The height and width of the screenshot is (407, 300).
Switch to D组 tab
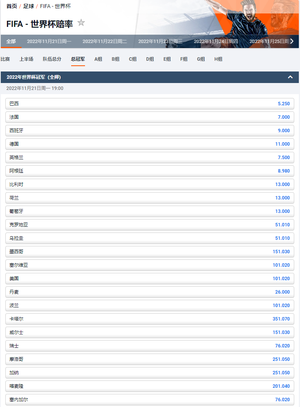[150, 59]
